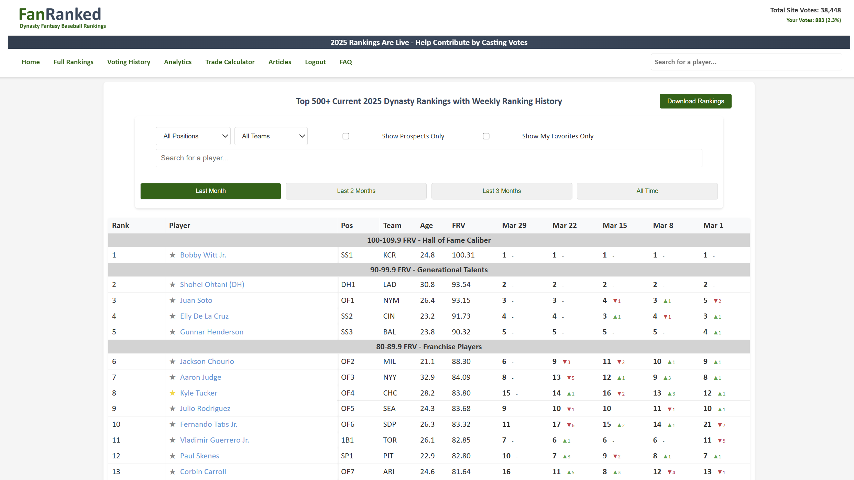Click the star next to Shohei Ohtani

[x=173, y=285]
